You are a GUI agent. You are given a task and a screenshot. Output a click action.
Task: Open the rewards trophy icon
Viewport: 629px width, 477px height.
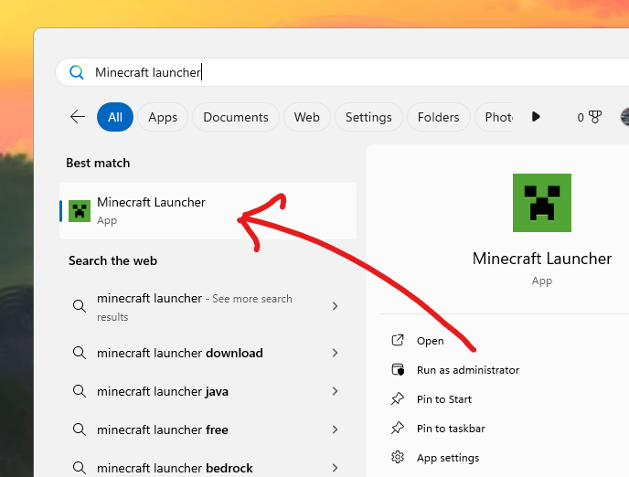point(595,117)
